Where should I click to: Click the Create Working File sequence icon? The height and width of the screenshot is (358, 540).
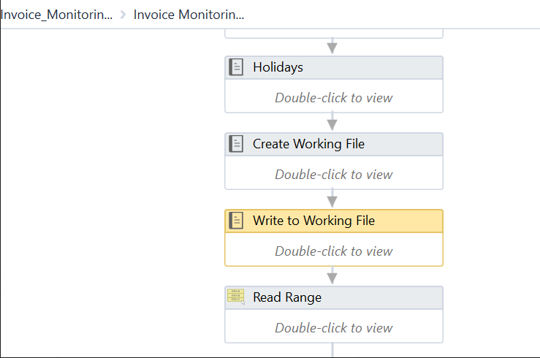(x=236, y=144)
